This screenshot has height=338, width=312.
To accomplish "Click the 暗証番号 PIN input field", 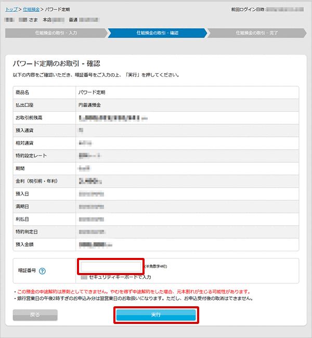I will pyautogui.click(x=111, y=267).
